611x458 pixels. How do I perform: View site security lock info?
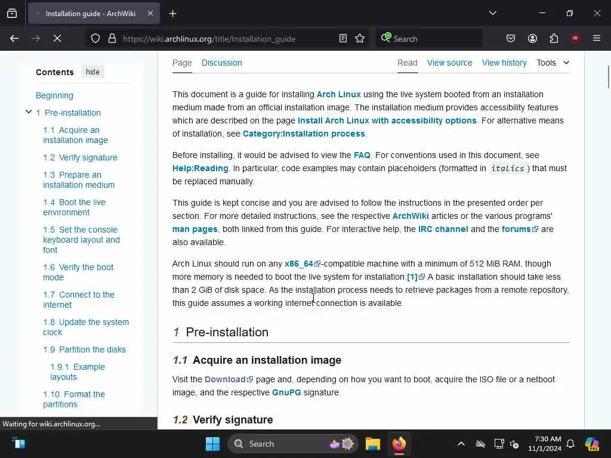pyautogui.click(x=112, y=39)
